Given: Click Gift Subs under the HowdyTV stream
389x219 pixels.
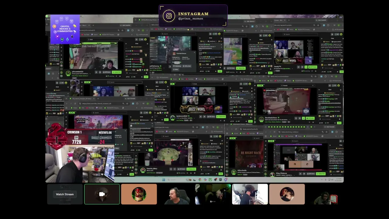Looking at the screenshot, I should (x=313, y=67).
